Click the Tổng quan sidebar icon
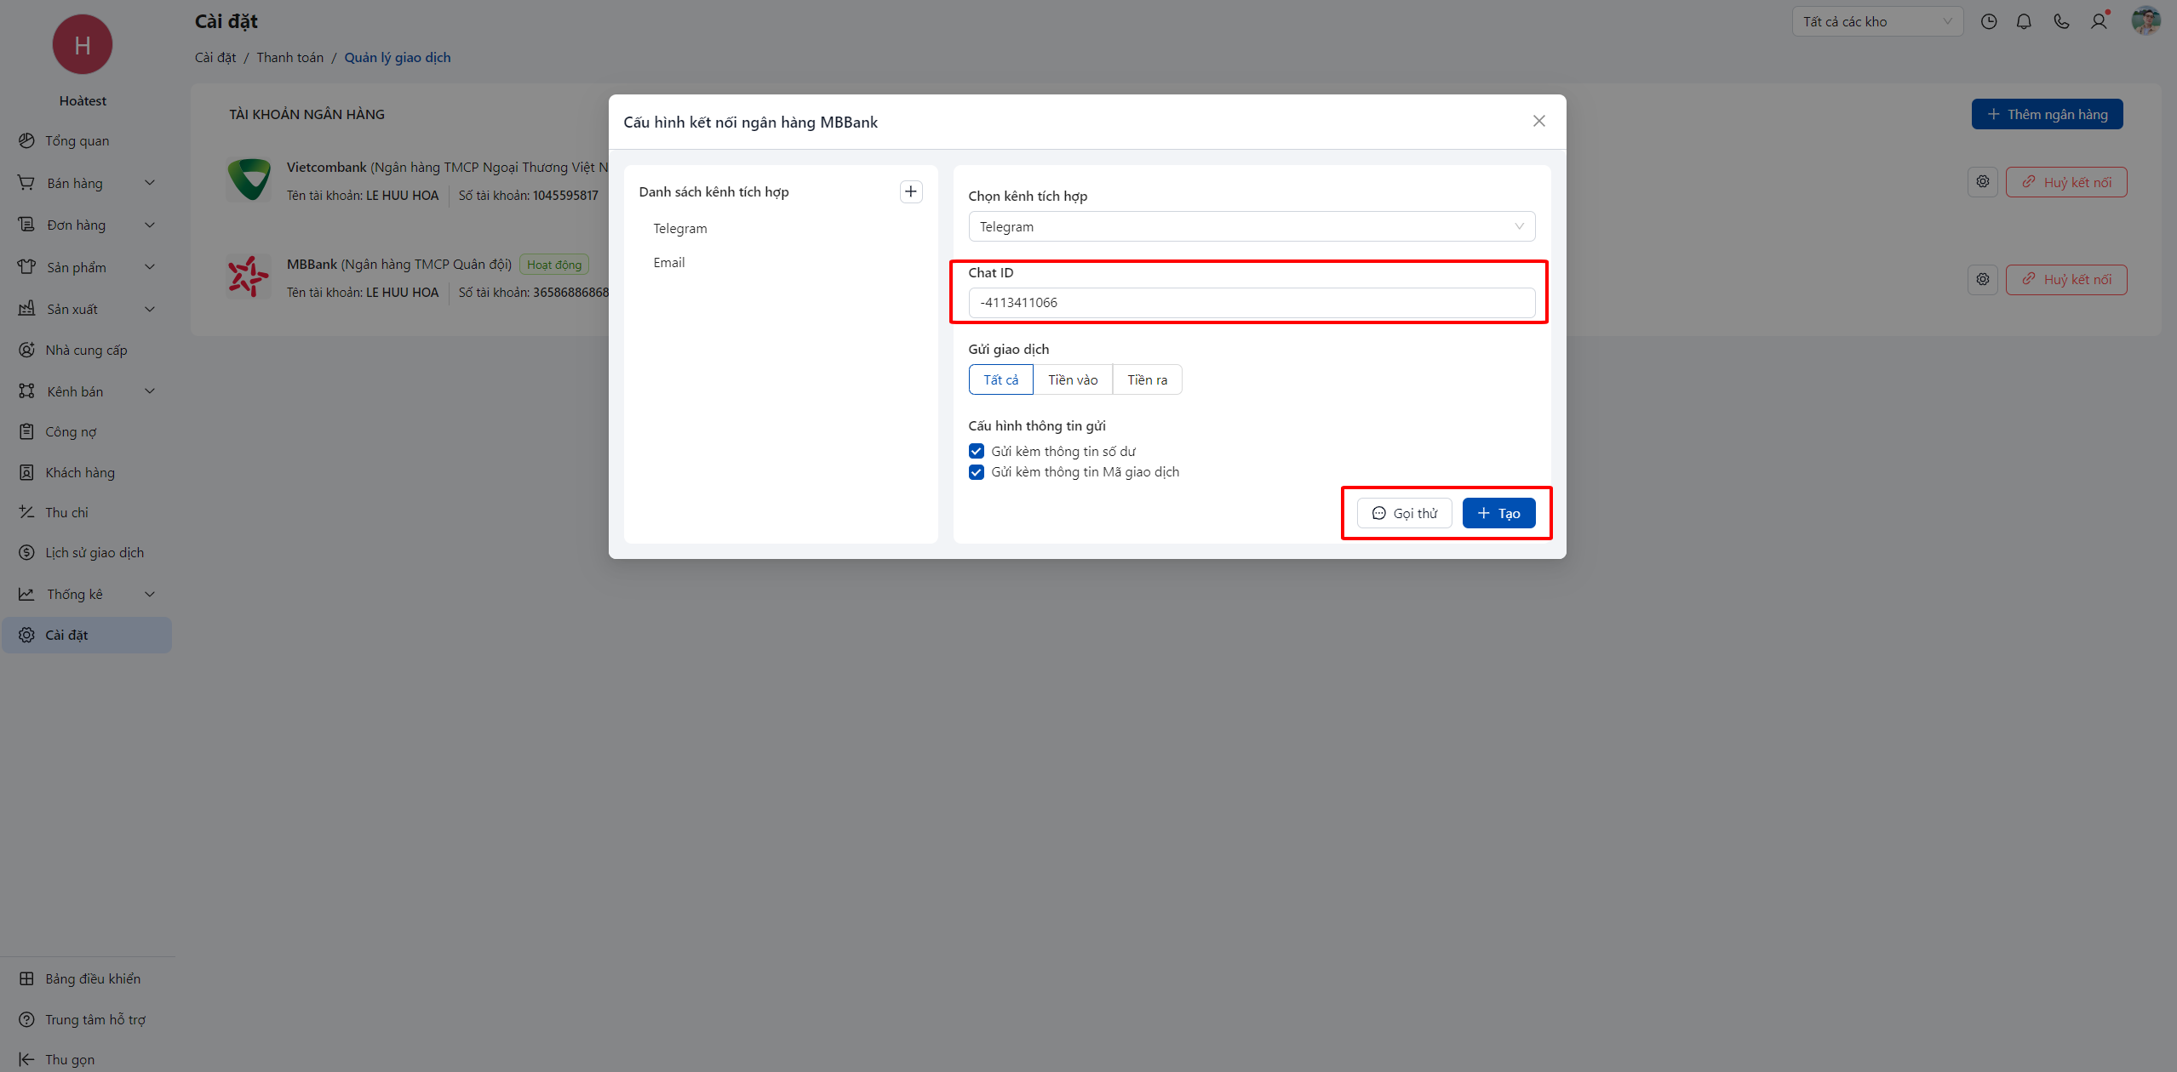 (27, 141)
